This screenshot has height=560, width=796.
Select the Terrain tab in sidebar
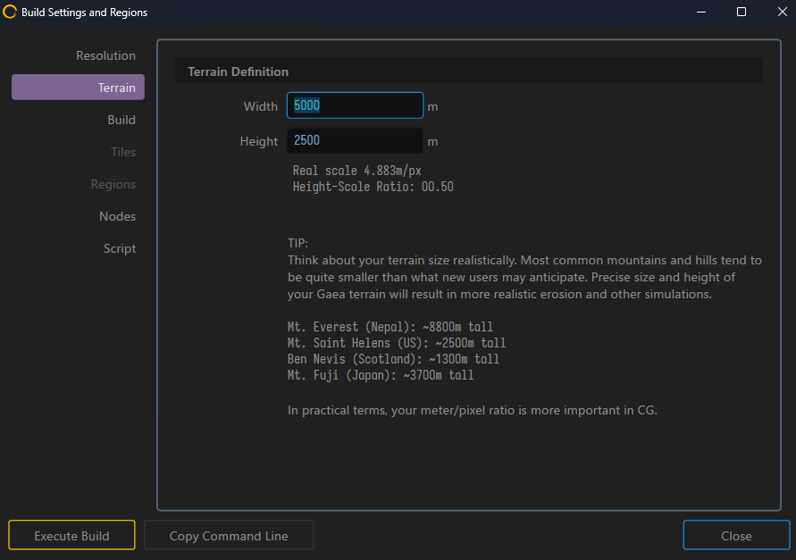(x=79, y=88)
